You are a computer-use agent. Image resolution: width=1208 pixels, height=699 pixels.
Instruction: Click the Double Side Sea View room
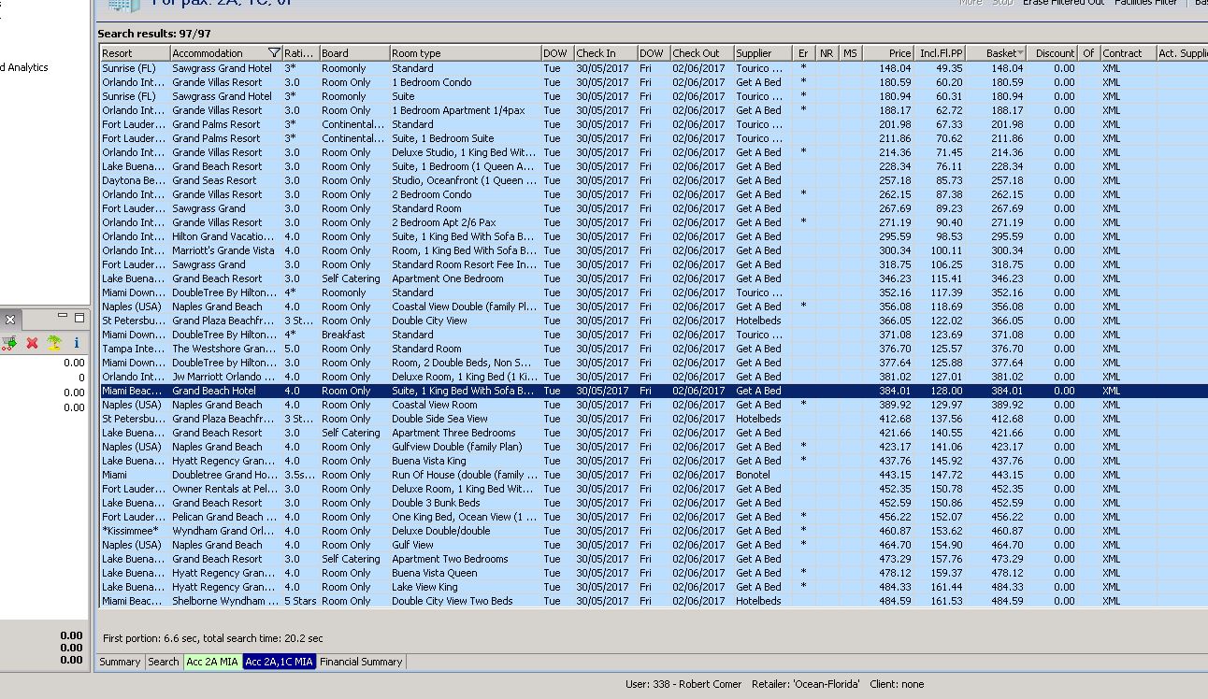[465, 419]
